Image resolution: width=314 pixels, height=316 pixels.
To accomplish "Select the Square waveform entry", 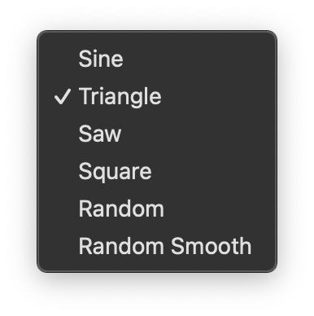I will pyautogui.click(x=157, y=171).
